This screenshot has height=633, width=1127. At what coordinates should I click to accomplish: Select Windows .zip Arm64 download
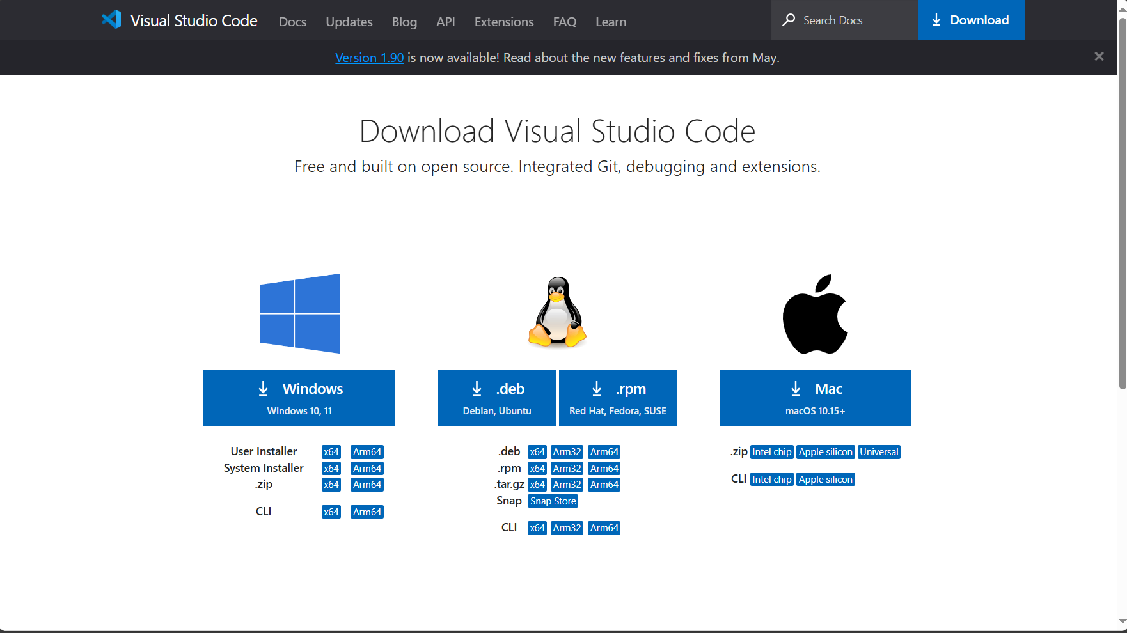click(x=367, y=485)
